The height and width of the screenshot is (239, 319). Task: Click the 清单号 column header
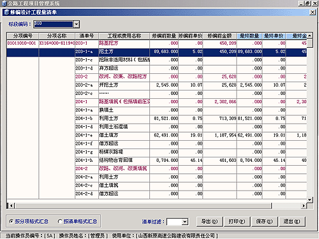point(87,36)
